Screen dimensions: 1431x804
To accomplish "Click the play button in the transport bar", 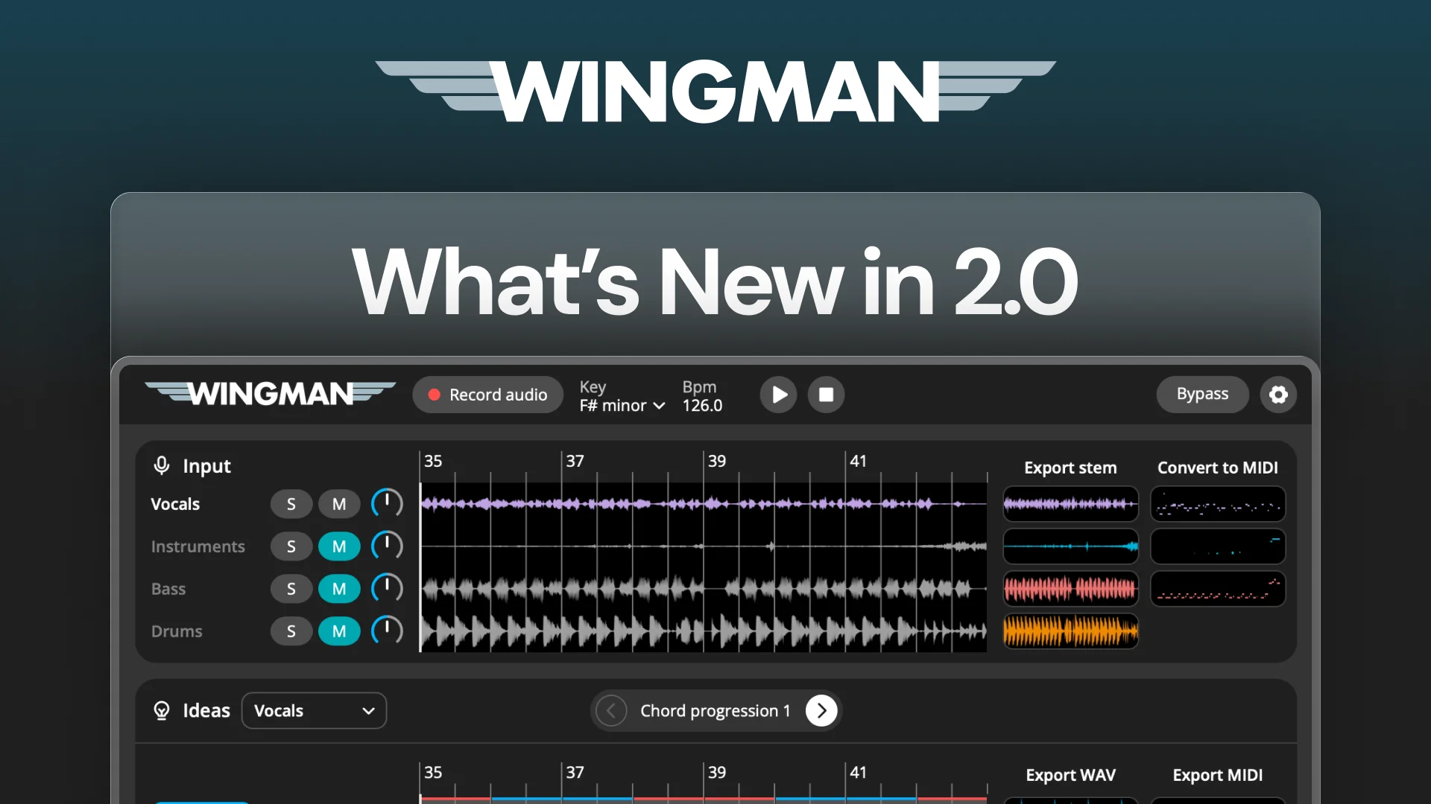I will (x=779, y=395).
